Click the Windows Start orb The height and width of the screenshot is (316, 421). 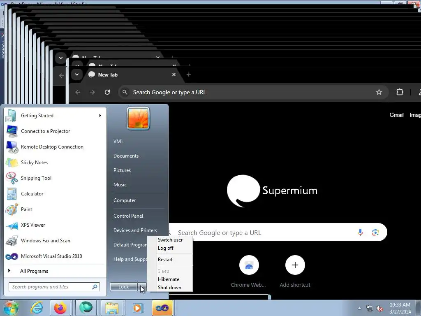click(x=10, y=308)
